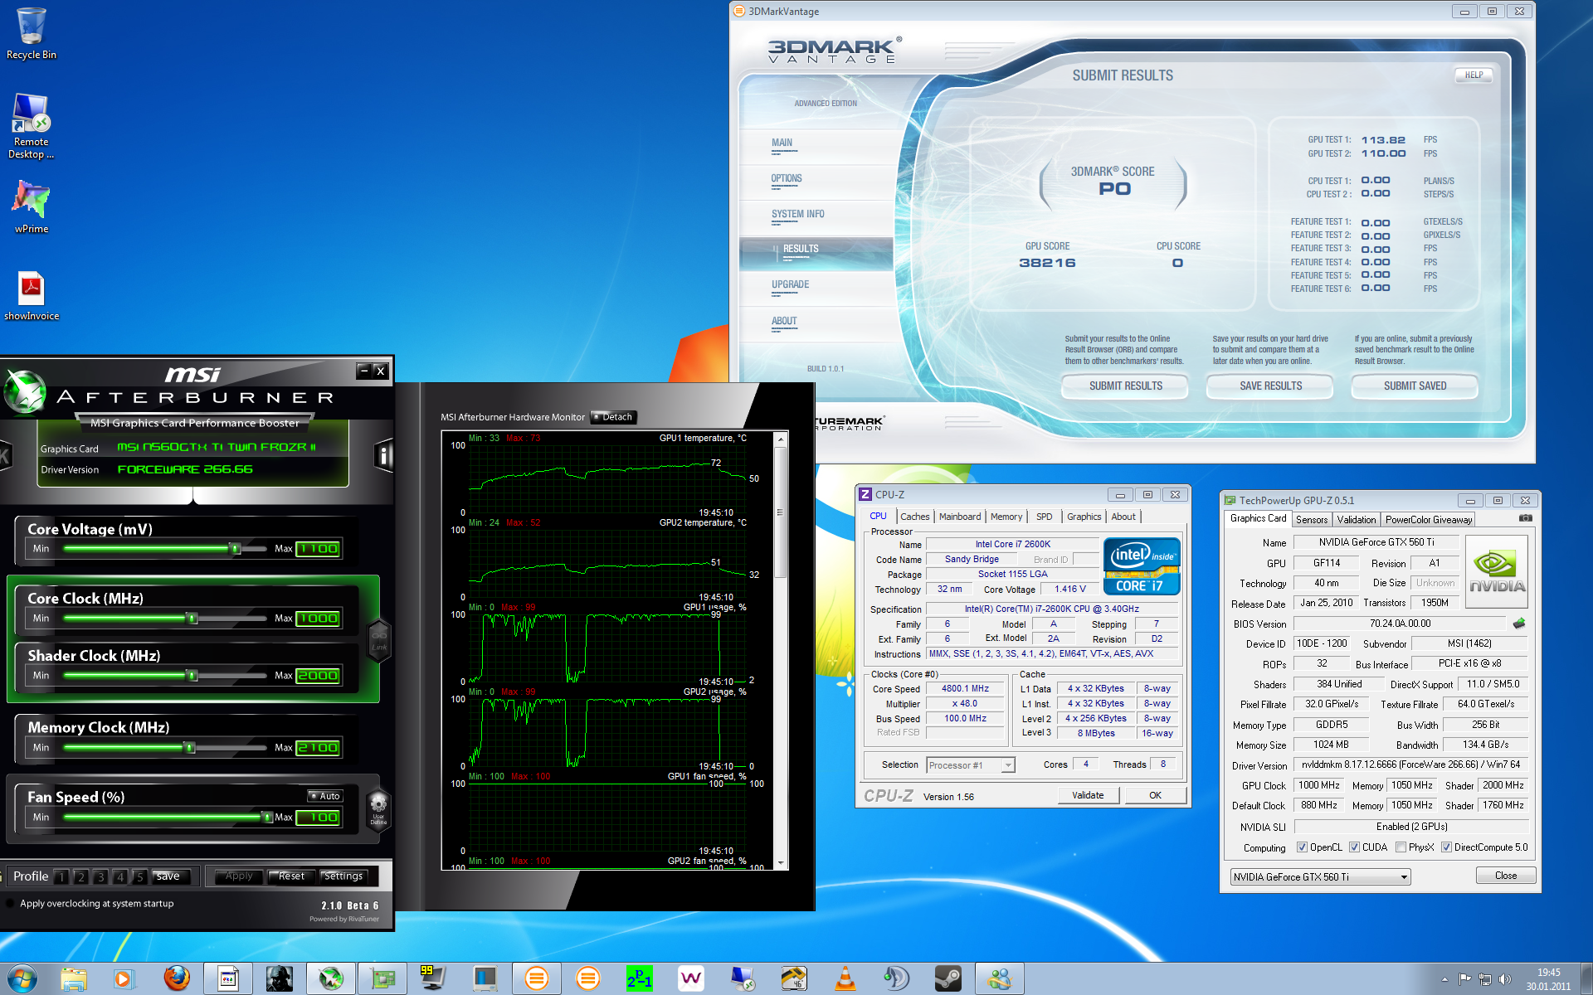Click the Shader Clock value field 2000
This screenshot has height=995, width=1593.
319,676
